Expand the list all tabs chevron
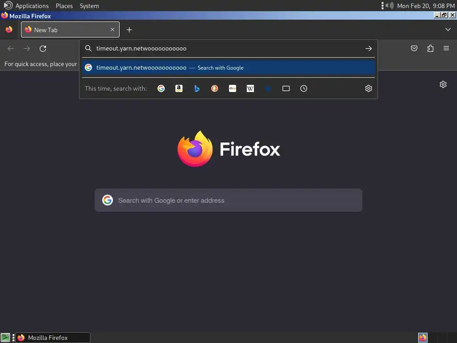 pyautogui.click(x=448, y=29)
